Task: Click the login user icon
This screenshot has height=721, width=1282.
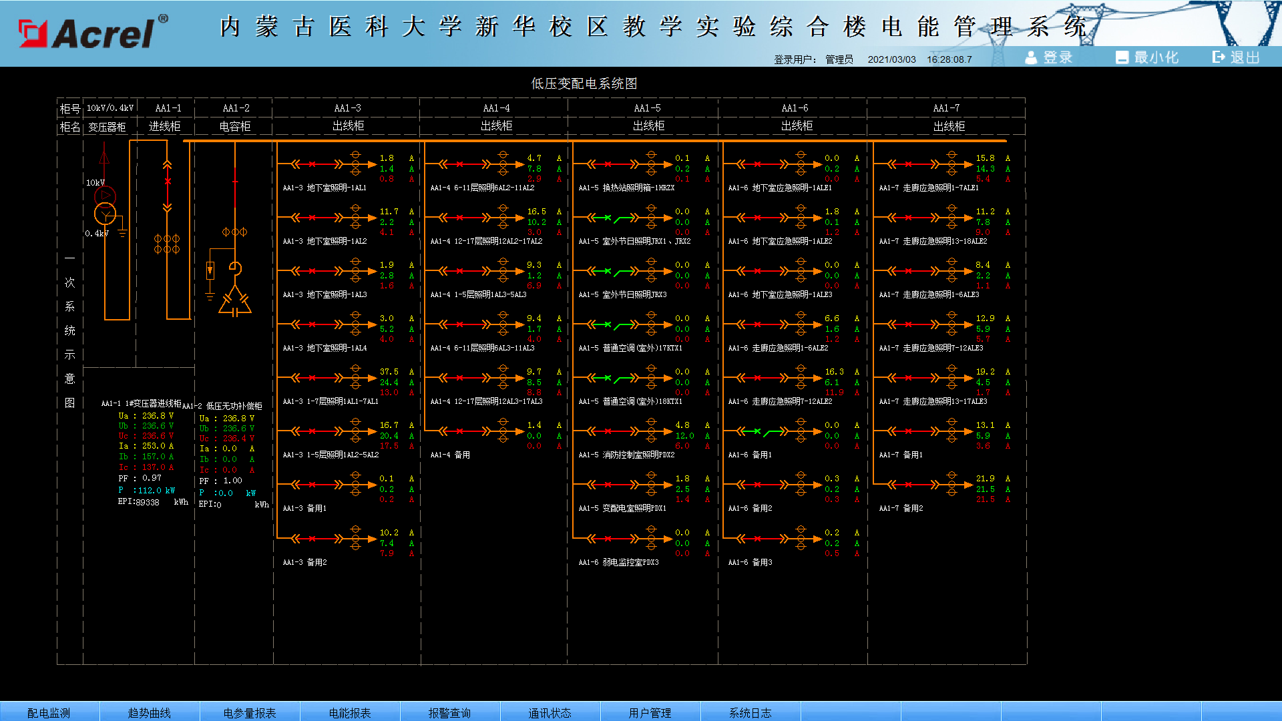Action: tap(1031, 58)
